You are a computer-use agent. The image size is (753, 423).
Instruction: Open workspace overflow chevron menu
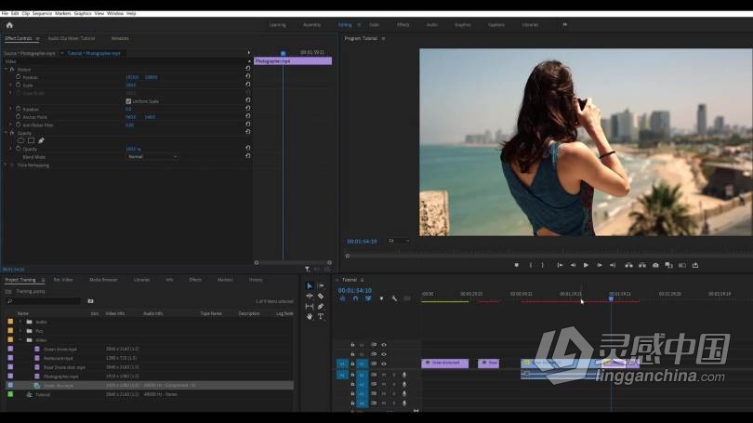pyautogui.click(x=565, y=24)
